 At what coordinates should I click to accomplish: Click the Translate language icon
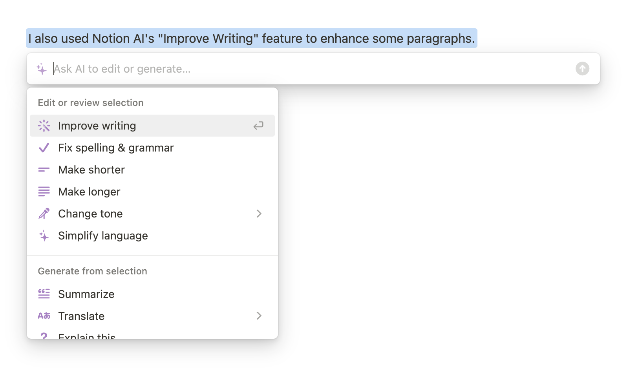tap(44, 316)
